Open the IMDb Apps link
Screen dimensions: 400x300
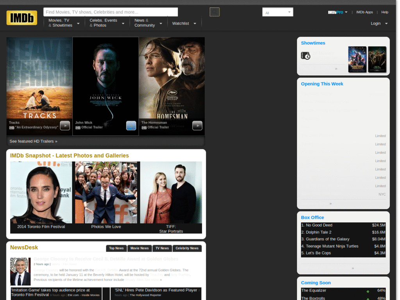(x=364, y=12)
